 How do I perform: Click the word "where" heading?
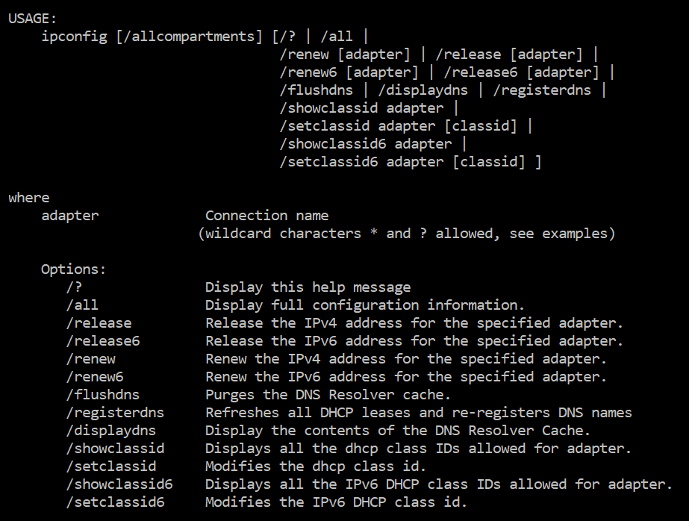28,198
